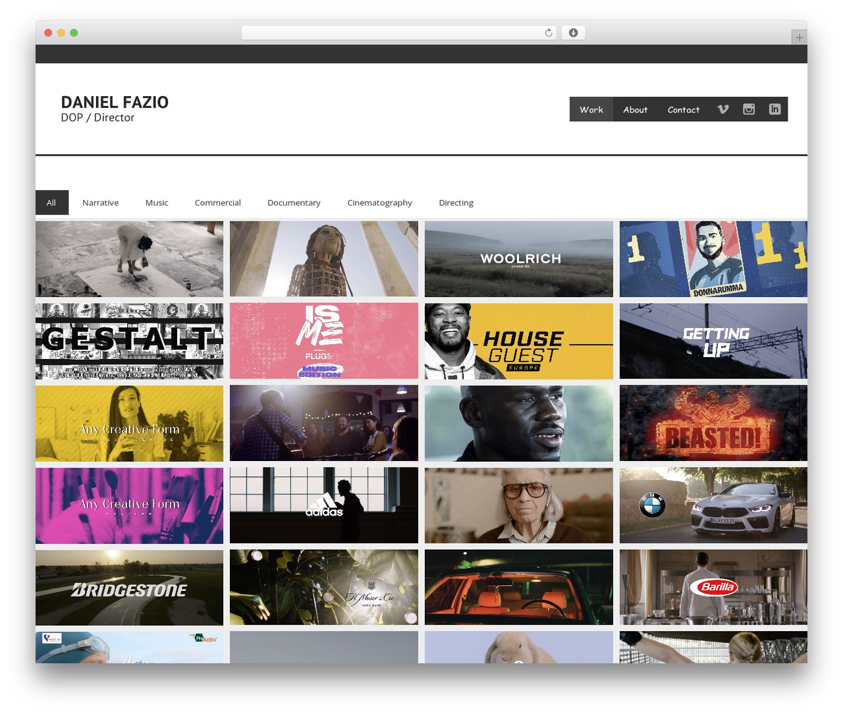Click the browser address bar
Screen dimensions: 843x714
(x=398, y=33)
